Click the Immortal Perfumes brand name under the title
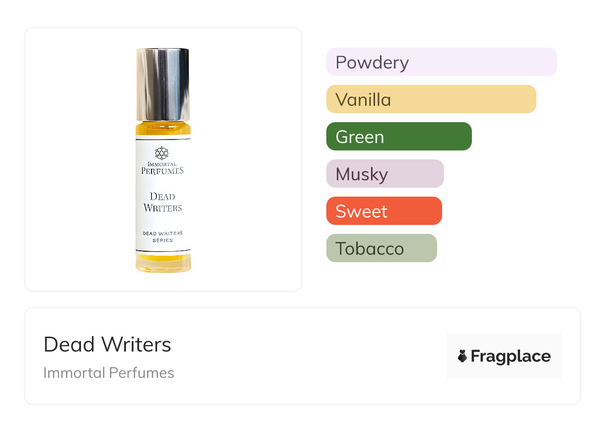This screenshot has width=605, height=429. point(109,373)
